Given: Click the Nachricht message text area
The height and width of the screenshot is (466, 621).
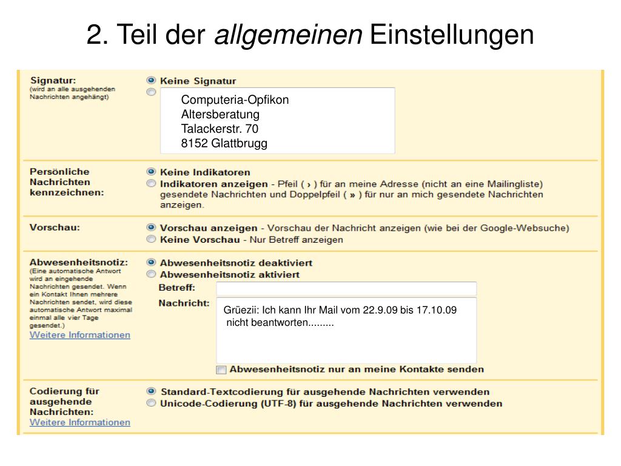Looking at the screenshot, I should (x=346, y=331).
